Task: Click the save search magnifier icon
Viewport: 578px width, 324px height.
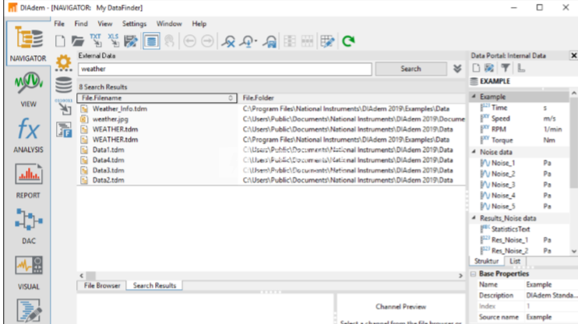Action: point(270,41)
